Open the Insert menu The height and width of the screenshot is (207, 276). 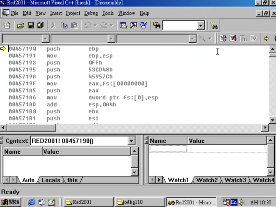56,13
